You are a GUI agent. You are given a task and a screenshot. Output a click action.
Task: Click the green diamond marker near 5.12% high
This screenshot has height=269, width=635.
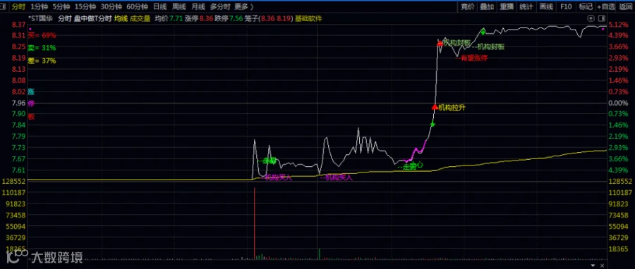click(x=483, y=31)
